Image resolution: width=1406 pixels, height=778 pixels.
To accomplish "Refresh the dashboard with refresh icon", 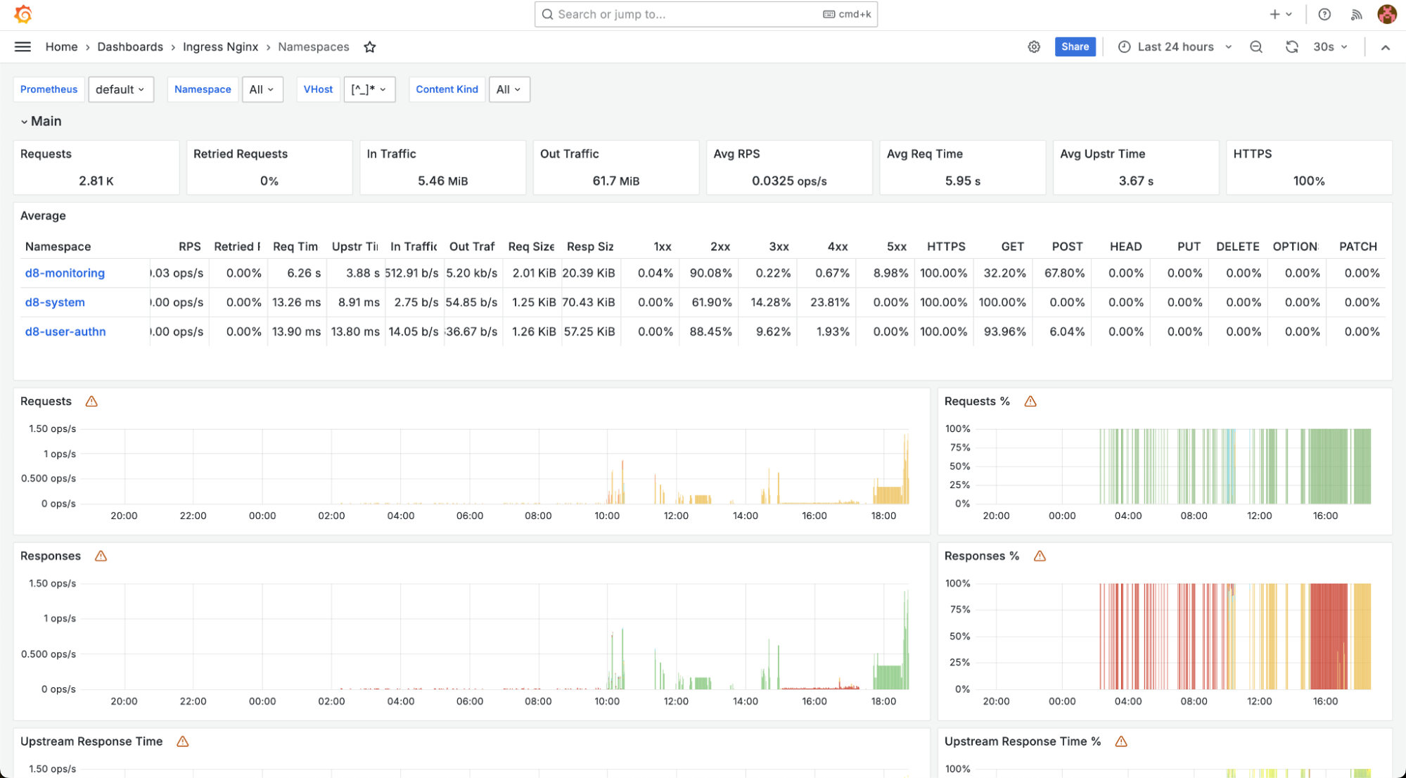I will click(1291, 46).
